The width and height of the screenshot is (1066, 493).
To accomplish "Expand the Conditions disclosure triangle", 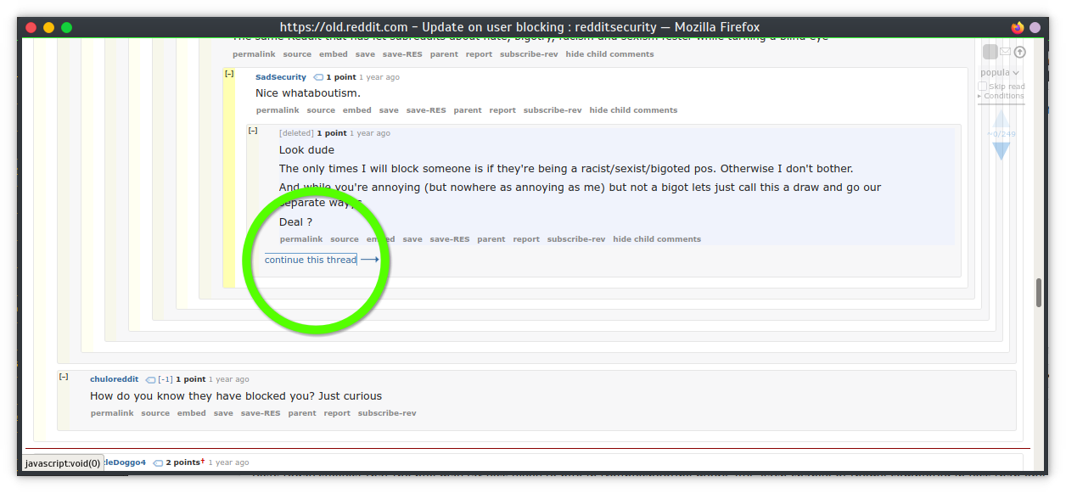I will [x=979, y=96].
